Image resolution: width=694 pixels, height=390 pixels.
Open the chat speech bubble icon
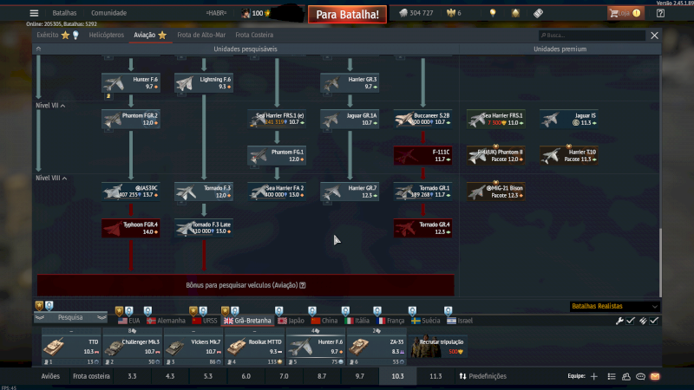point(640,377)
